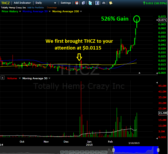168x154 pixels.
Task: Share the chart via Facebook icon
Action: (x=97, y=3)
